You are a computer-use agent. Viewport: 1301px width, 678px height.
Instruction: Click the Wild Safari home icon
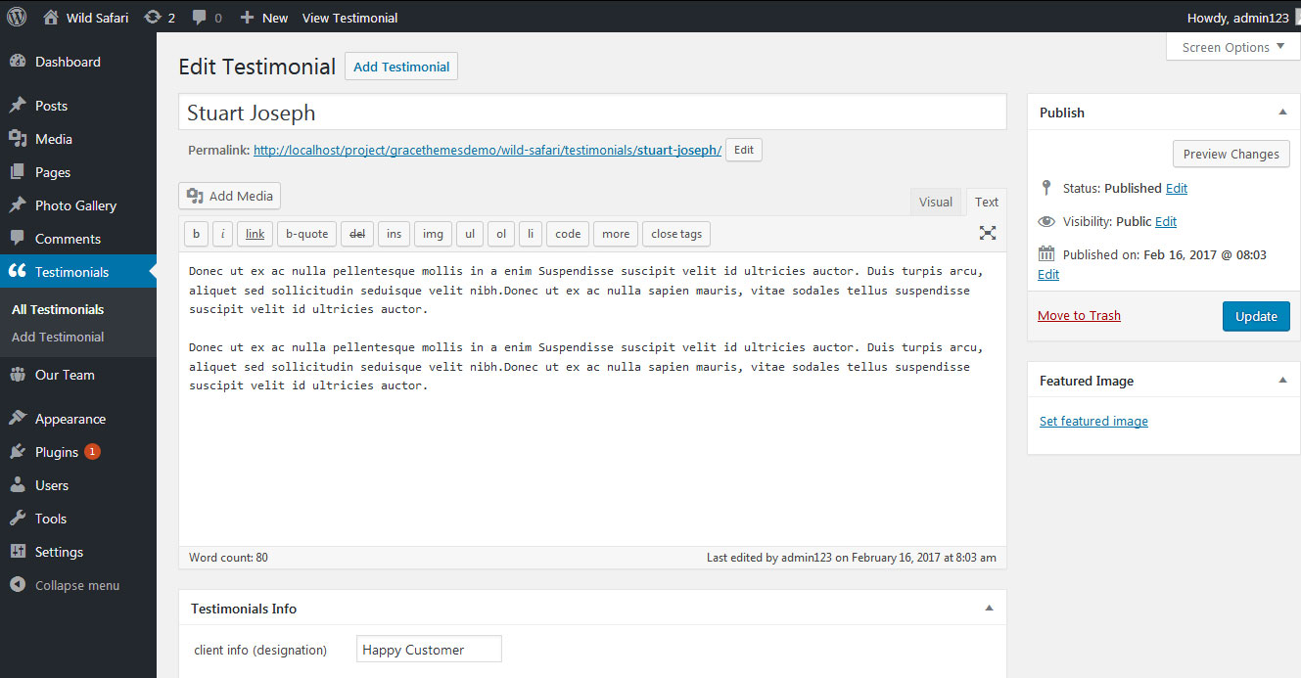click(51, 17)
